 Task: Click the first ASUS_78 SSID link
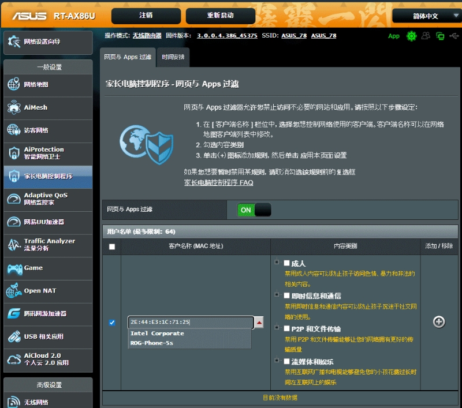294,36
